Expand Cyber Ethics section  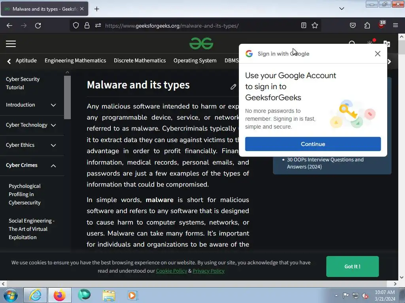point(53,145)
